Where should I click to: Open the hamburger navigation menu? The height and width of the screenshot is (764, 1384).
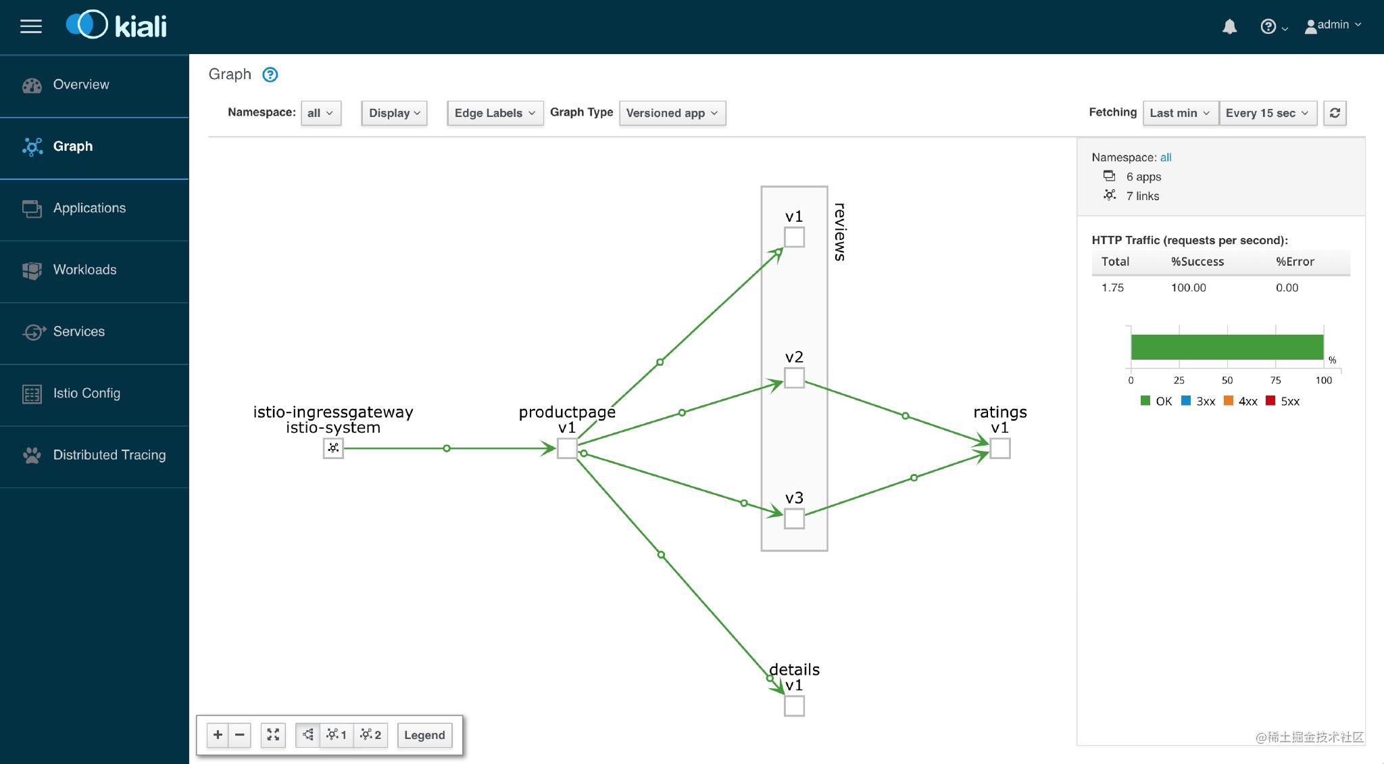pyautogui.click(x=30, y=26)
